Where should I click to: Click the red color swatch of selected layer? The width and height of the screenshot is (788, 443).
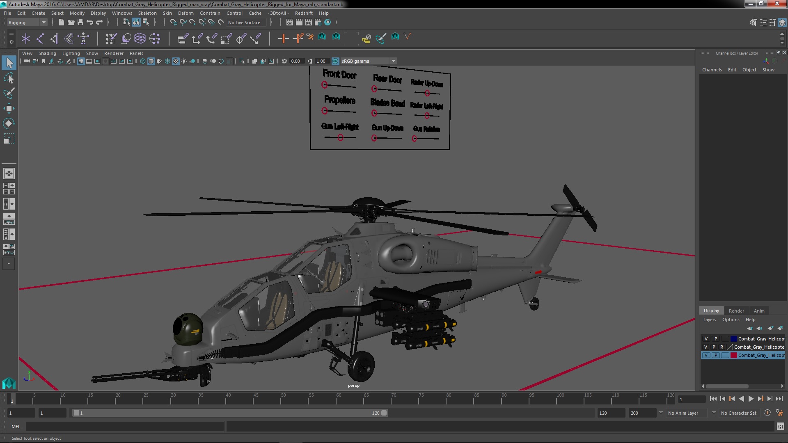click(x=734, y=355)
